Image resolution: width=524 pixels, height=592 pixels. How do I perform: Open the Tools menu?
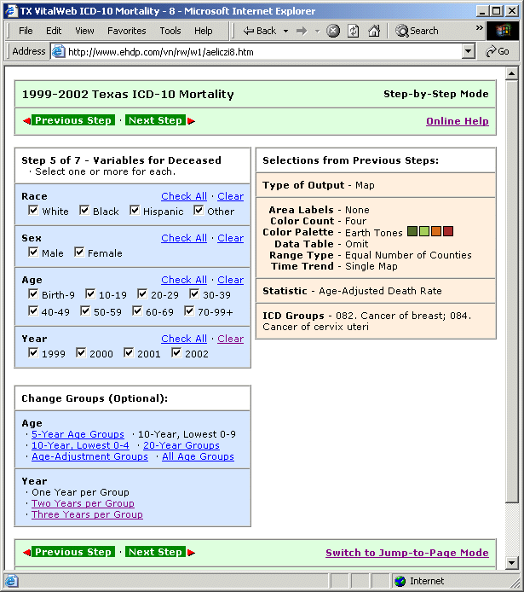(170, 31)
